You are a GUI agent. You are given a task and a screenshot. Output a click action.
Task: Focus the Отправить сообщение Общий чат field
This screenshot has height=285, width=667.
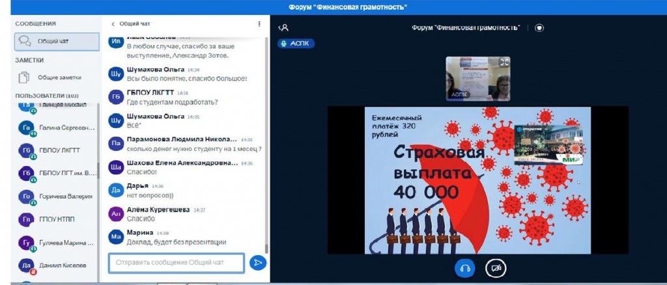pos(176,263)
